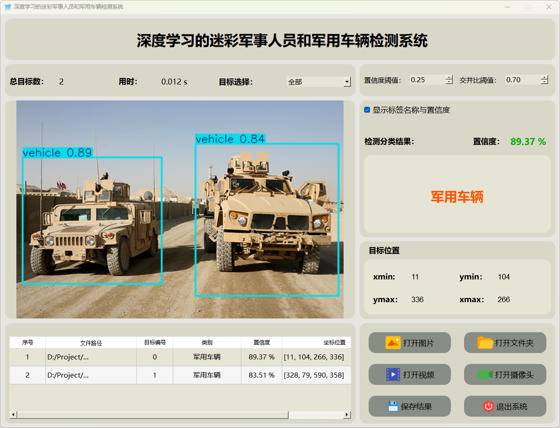This screenshot has width=560, height=428.
Task: Click the 置信度 column header in table
Action: pyautogui.click(x=262, y=343)
